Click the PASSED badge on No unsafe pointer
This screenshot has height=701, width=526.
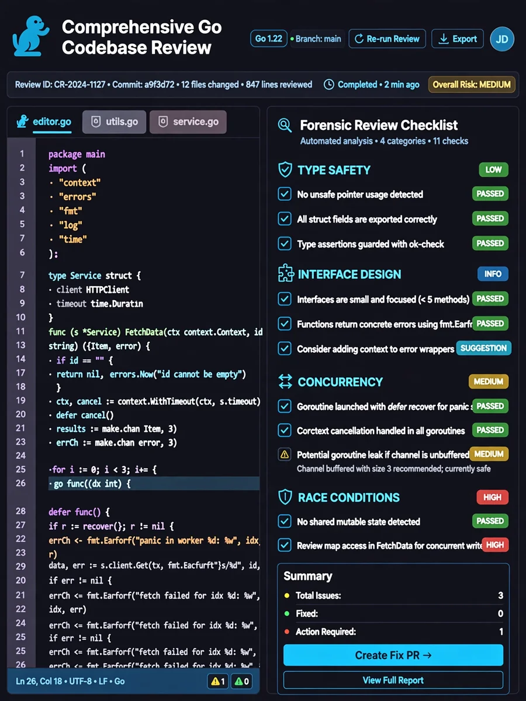point(490,193)
